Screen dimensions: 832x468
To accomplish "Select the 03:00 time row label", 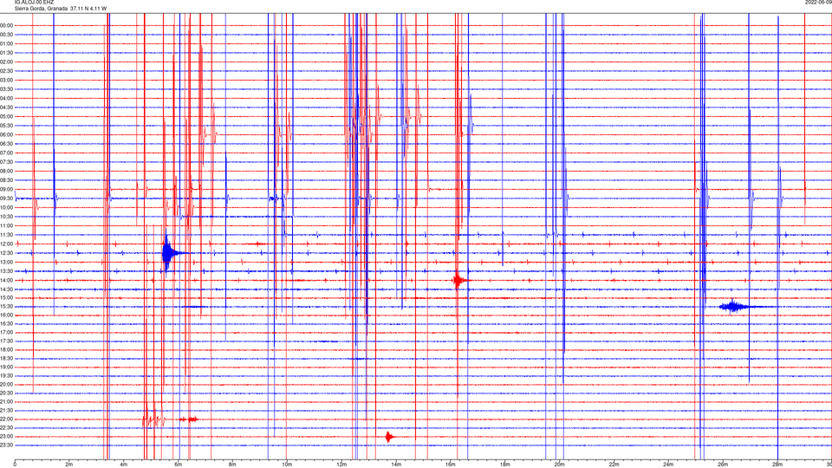I will pos(7,80).
